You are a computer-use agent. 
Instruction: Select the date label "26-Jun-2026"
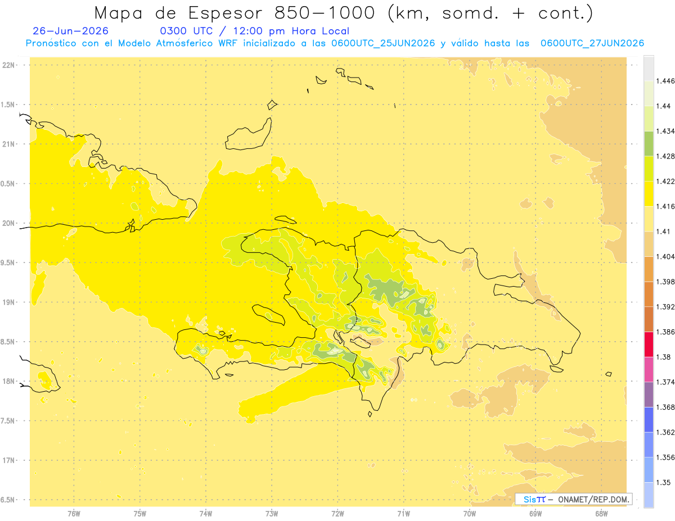[x=71, y=31]
